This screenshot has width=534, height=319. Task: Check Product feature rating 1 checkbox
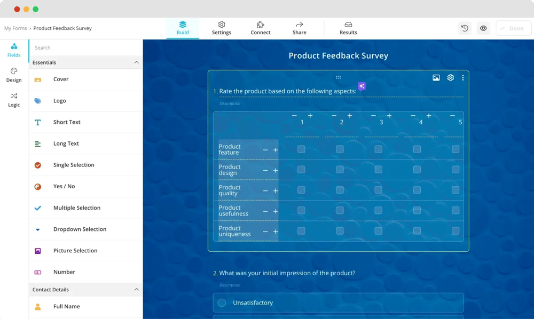(x=301, y=149)
